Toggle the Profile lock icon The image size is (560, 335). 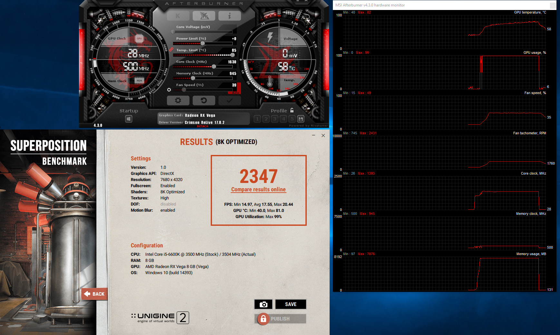pyautogui.click(x=292, y=110)
